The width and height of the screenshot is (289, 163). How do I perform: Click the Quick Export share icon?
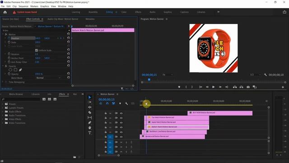point(284,12)
